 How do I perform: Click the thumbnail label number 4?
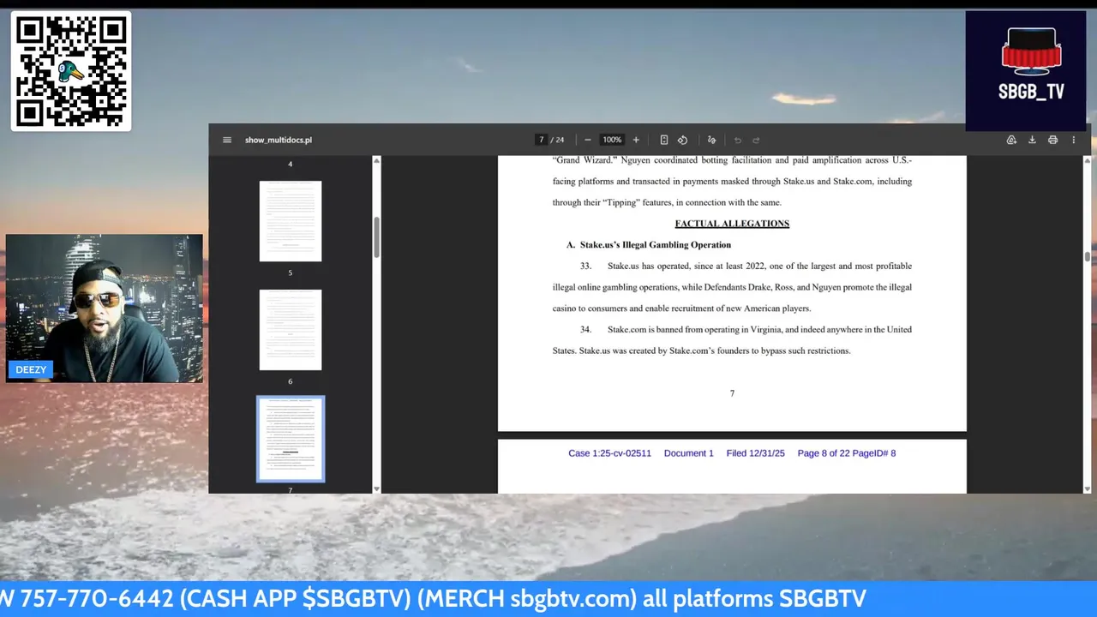pyautogui.click(x=291, y=164)
